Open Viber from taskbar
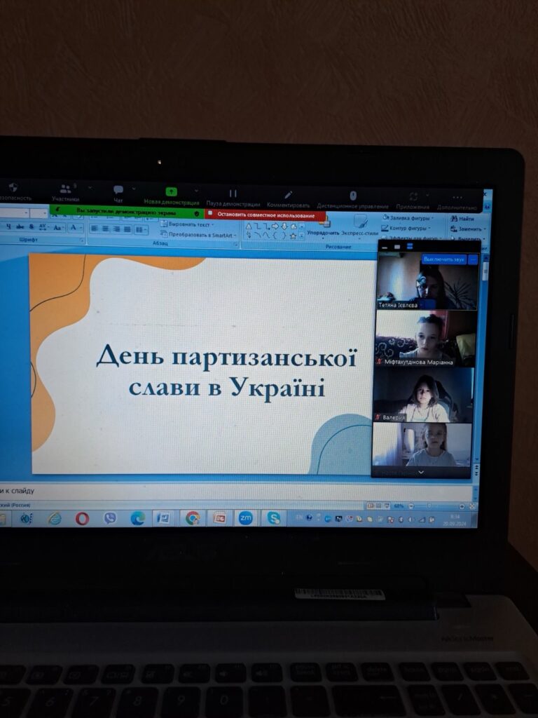Image resolution: width=538 pixels, height=718 pixels. pyautogui.click(x=110, y=518)
